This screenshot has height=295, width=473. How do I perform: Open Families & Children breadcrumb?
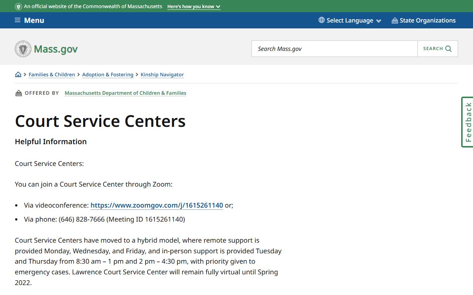point(52,74)
